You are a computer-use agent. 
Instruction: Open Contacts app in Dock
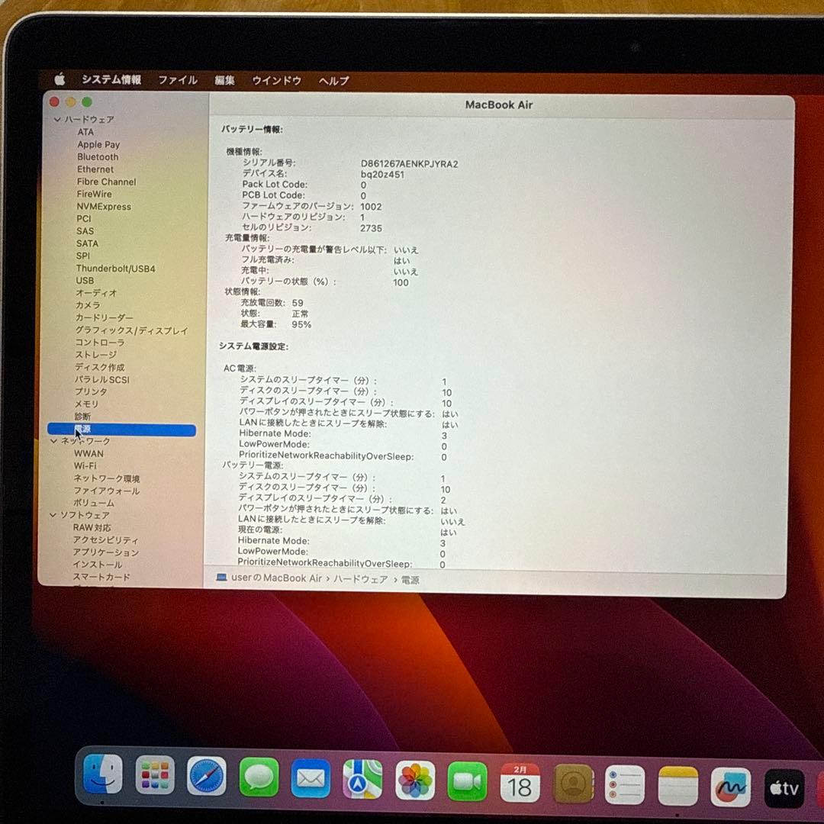(573, 784)
